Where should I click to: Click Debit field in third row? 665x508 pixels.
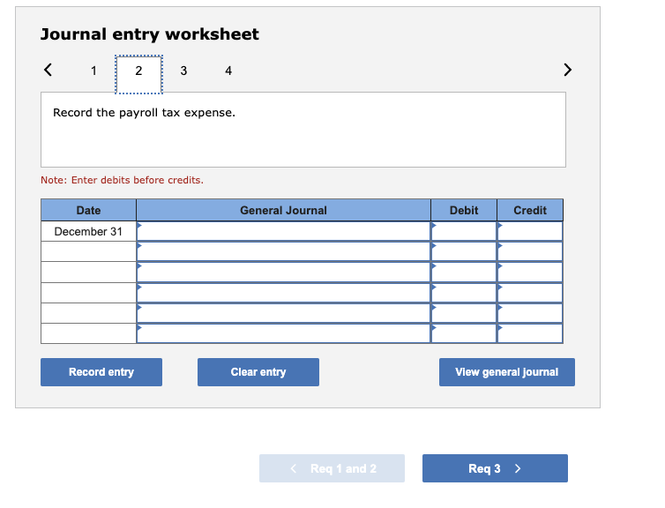coord(464,272)
